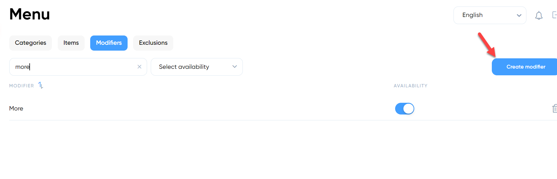This screenshot has width=557, height=179.
Task: Open the notifications bell
Action: click(539, 15)
